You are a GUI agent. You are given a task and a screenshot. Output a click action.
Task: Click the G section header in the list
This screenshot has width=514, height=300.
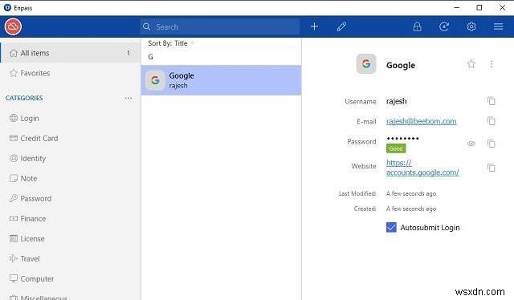(x=150, y=57)
